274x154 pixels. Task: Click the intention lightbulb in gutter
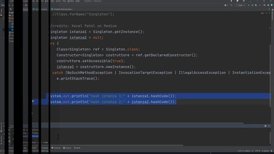pyautogui.click(x=33, y=101)
